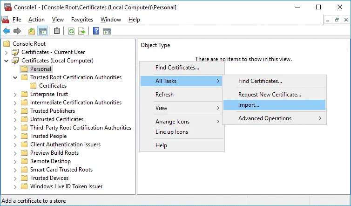Open the Action menu in menu bar

pos(36,20)
